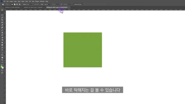Expand the toolbox collapse arrows
Screen dimensions: 185x104
point(1,7)
